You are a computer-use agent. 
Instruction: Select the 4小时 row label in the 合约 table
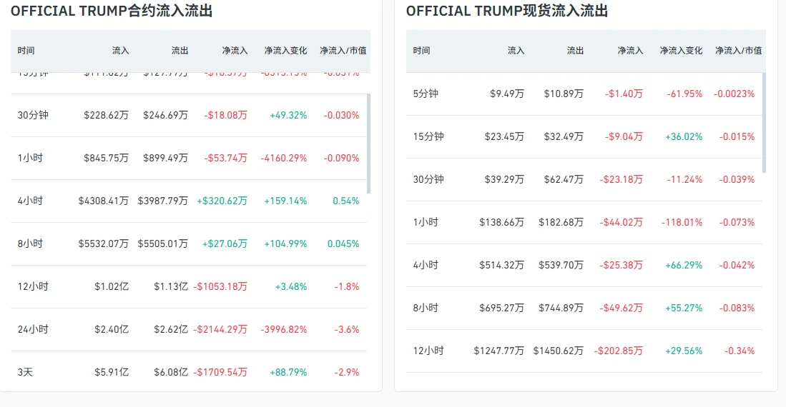31,201
